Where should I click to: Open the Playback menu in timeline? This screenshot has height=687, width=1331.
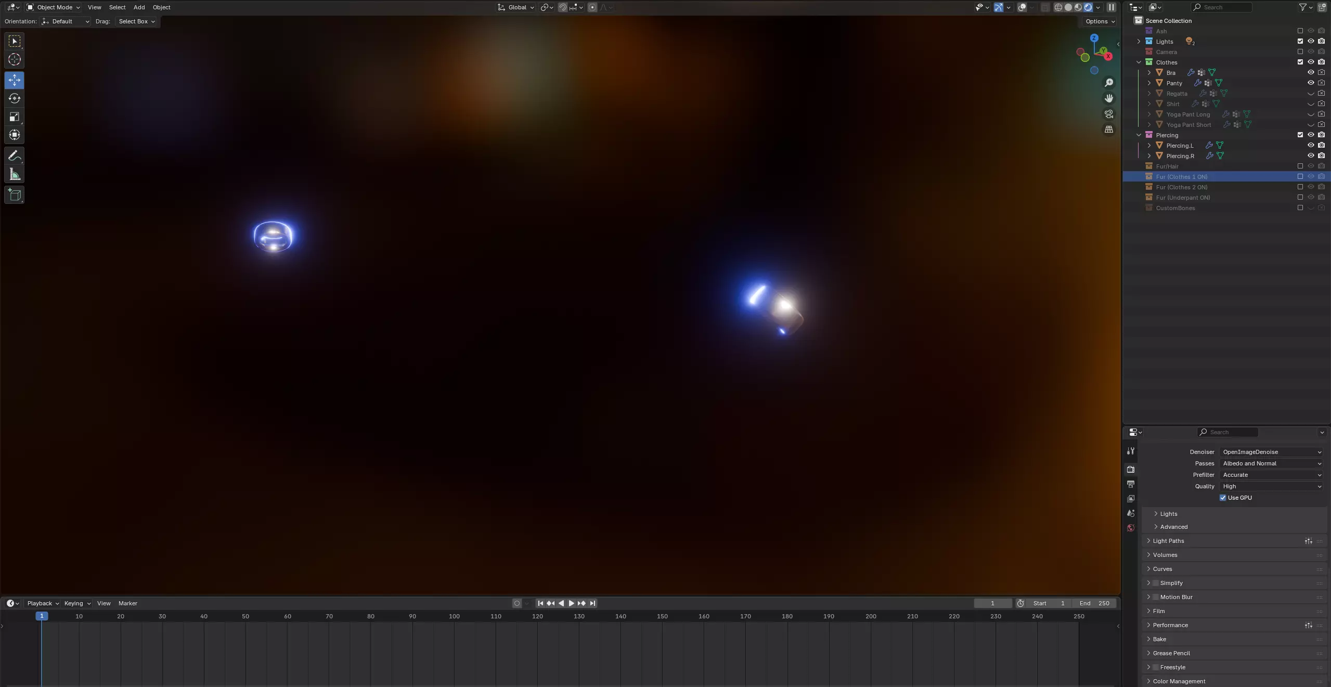43,603
